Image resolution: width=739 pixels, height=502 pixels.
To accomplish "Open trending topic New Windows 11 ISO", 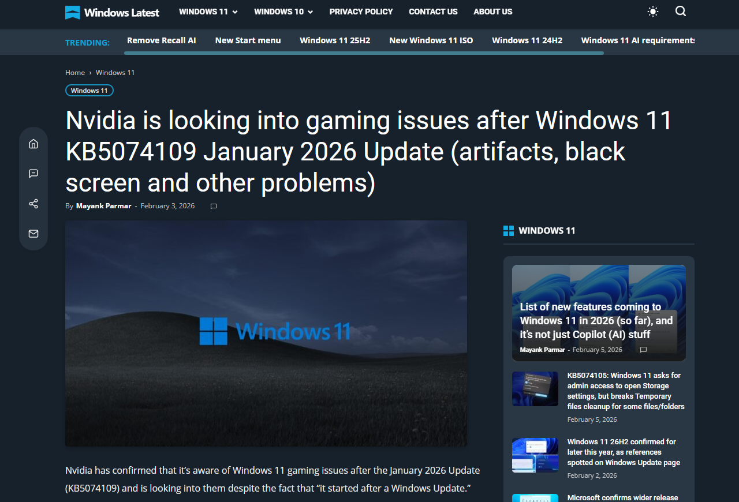I will pos(431,40).
